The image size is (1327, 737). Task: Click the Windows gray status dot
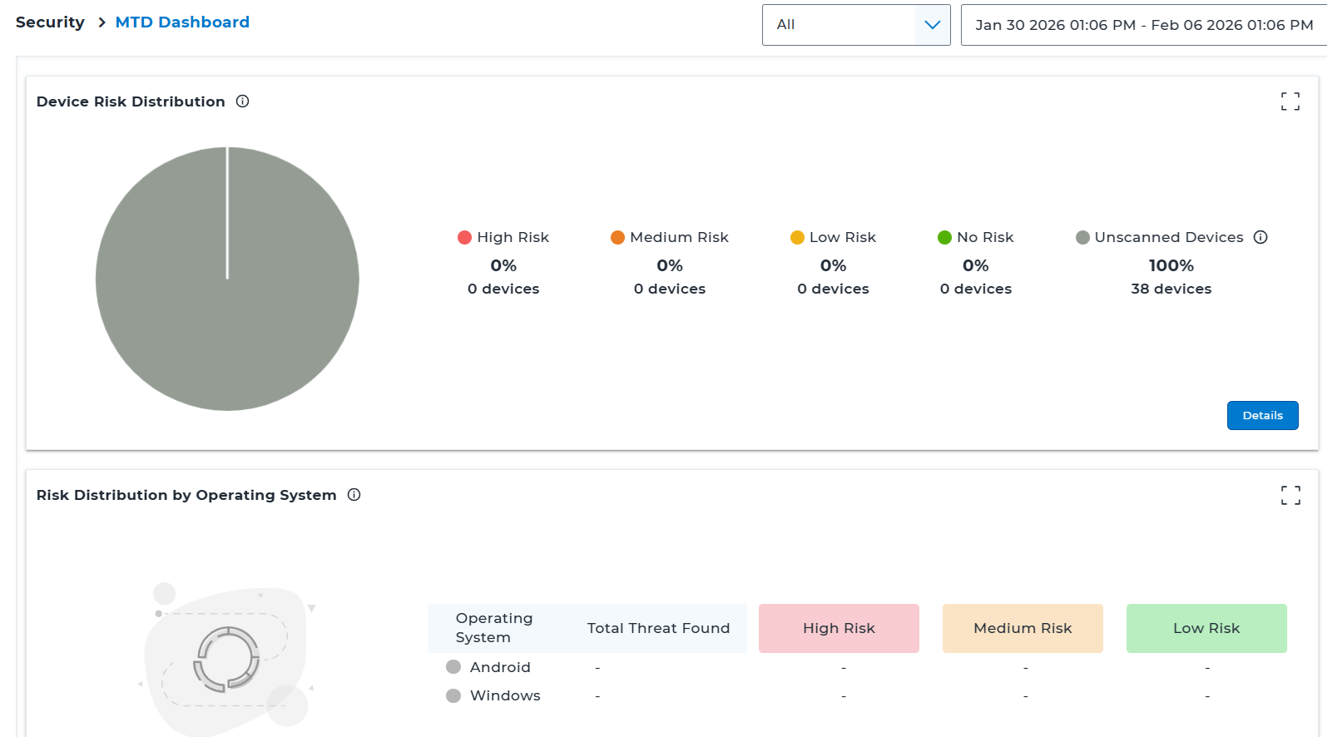coord(453,695)
